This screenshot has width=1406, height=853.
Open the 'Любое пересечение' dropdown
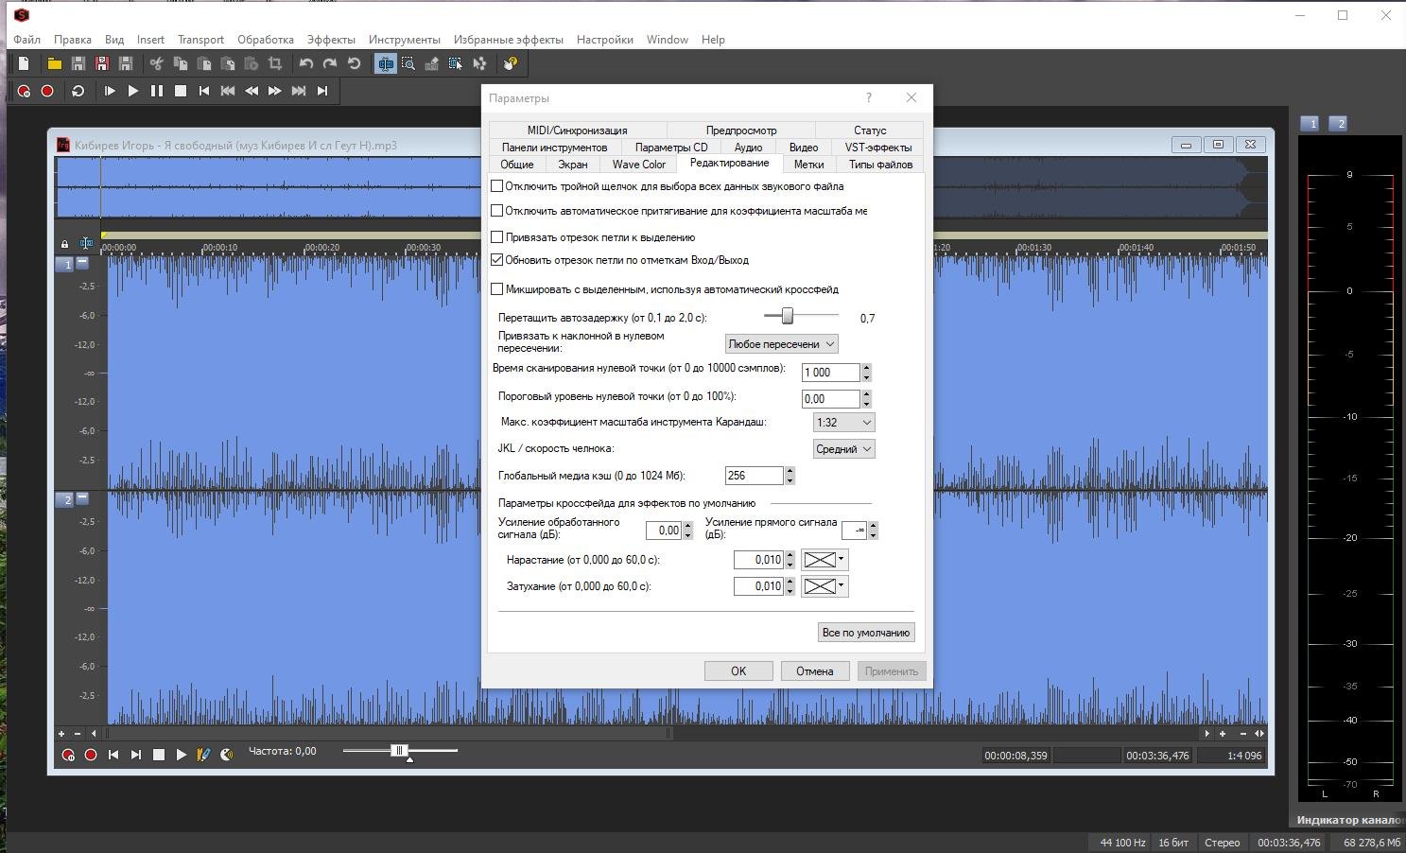click(781, 344)
